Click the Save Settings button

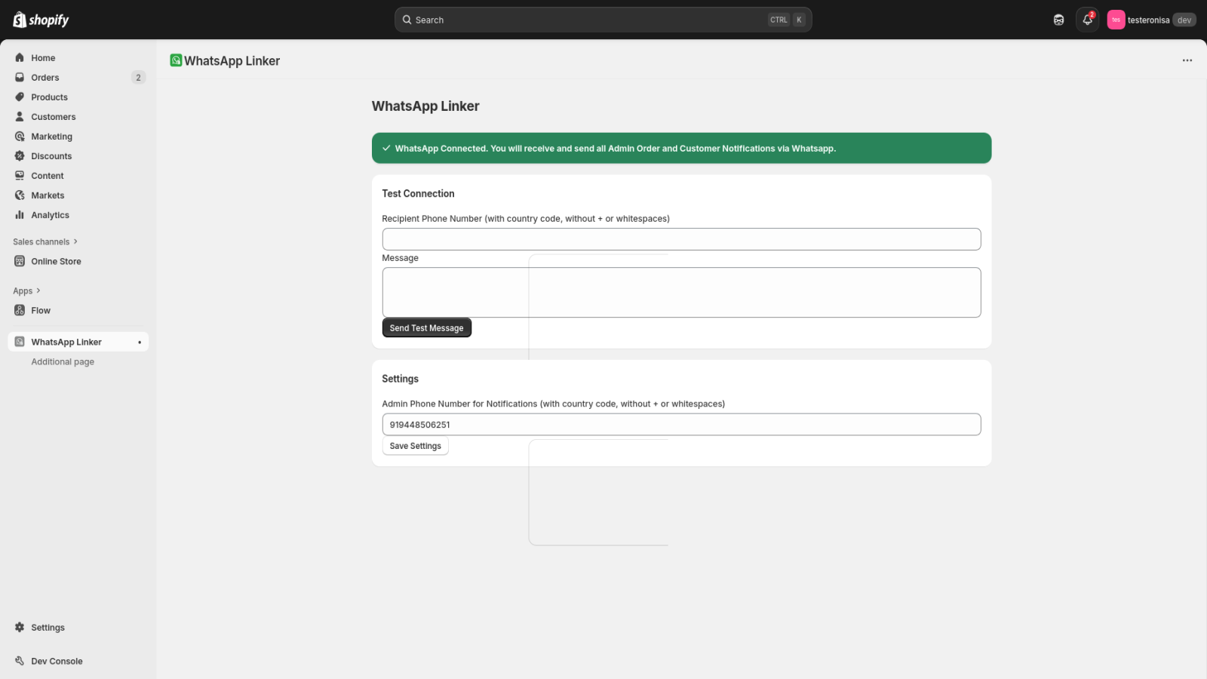415,446
